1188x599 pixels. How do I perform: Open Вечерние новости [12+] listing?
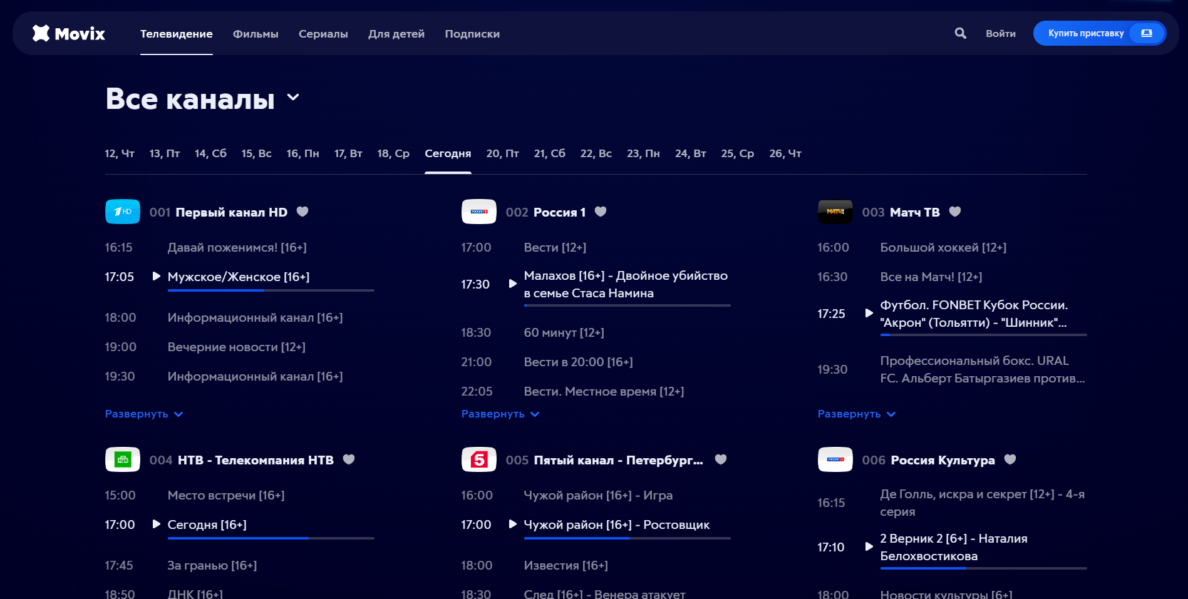pos(237,347)
